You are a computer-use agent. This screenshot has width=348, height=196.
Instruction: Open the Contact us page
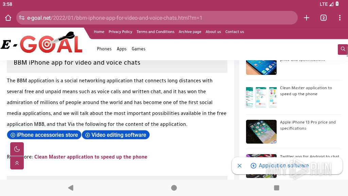(234, 32)
